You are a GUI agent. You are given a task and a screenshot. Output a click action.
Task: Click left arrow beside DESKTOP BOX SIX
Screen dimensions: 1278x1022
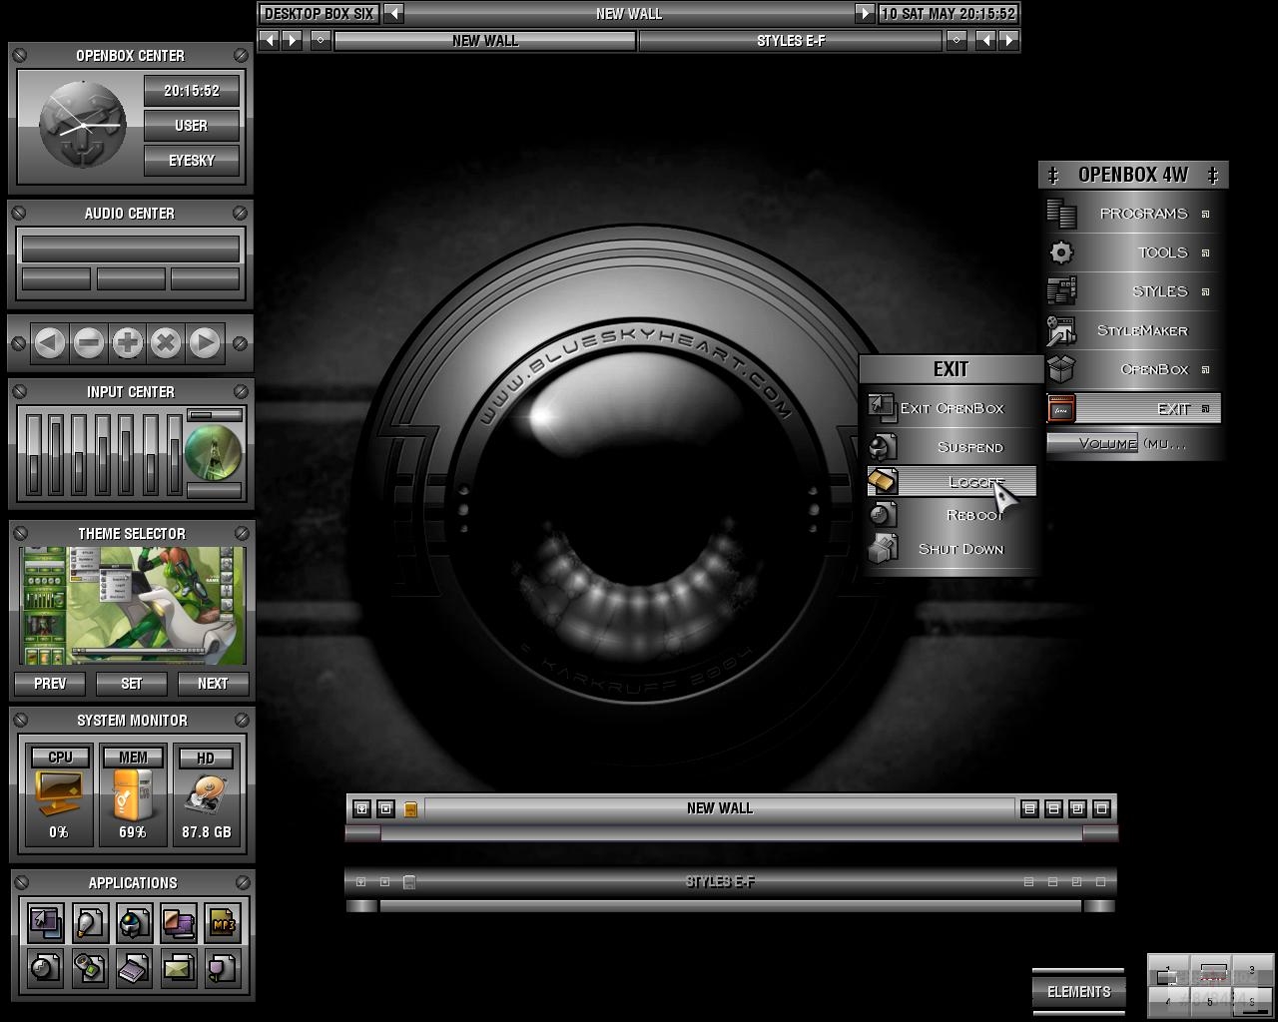[394, 13]
